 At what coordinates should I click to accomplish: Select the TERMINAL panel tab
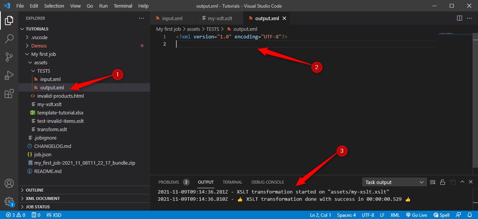[x=232, y=182]
